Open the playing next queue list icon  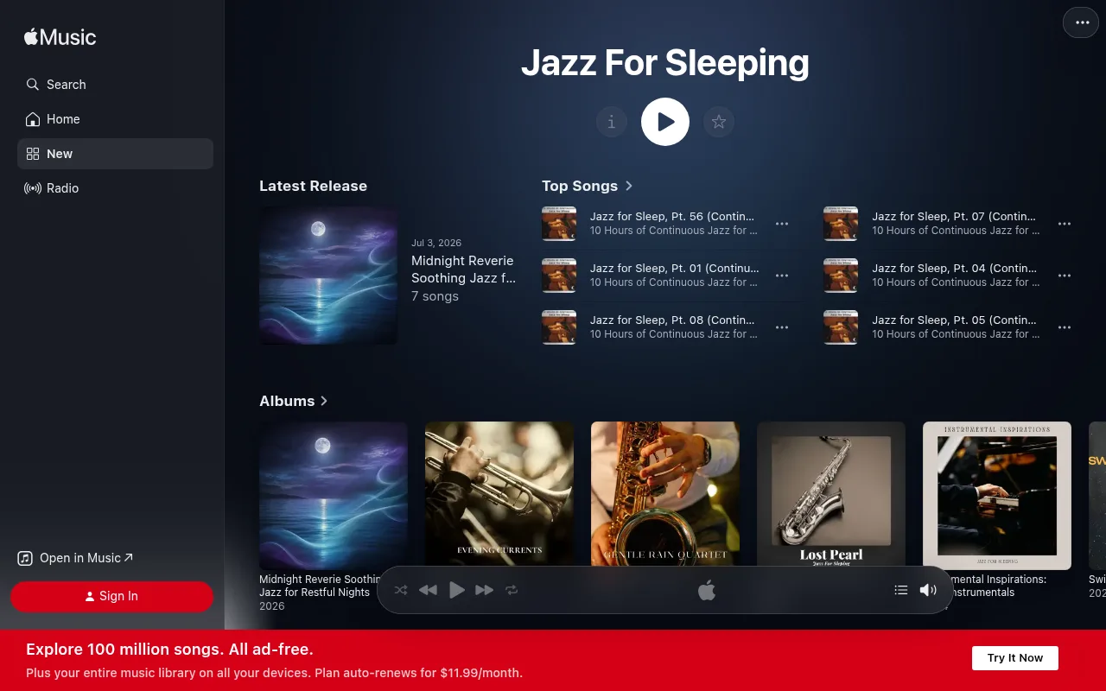point(901,590)
